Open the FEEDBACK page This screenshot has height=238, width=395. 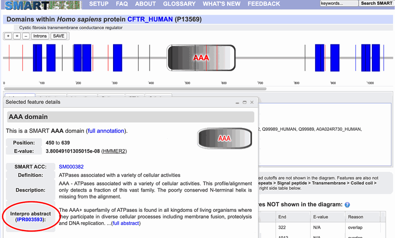(x=264, y=4)
